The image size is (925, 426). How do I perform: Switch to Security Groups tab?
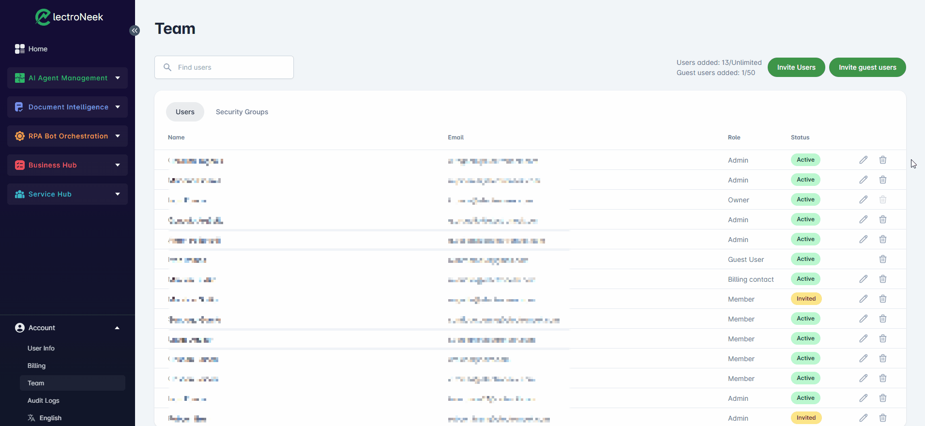pos(242,112)
